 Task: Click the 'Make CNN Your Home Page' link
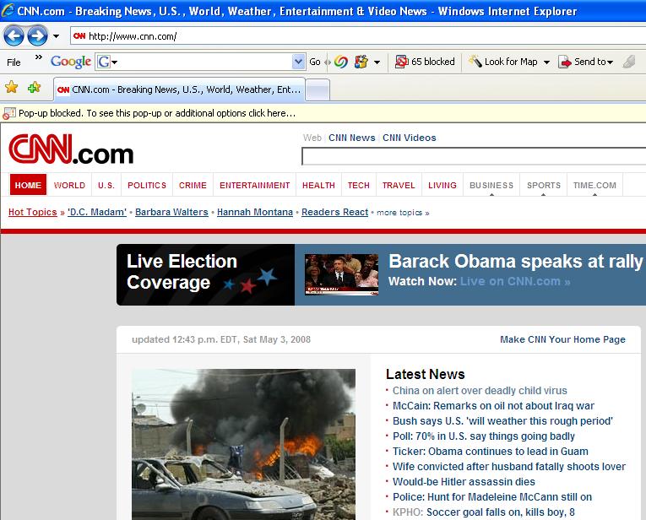(x=562, y=339)
